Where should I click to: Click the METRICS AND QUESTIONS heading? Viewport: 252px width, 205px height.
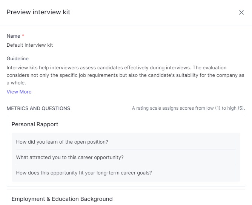(38, 109)
